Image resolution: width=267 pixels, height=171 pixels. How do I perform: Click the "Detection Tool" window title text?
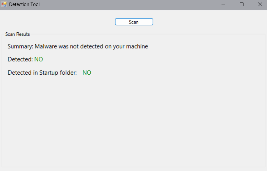(x=24, y=4)
